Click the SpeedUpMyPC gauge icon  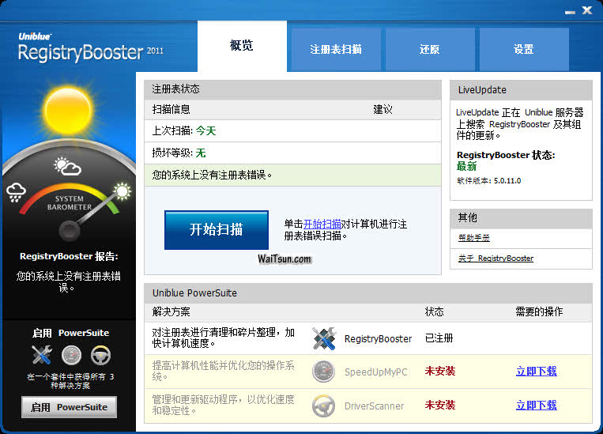click(323, 372)
